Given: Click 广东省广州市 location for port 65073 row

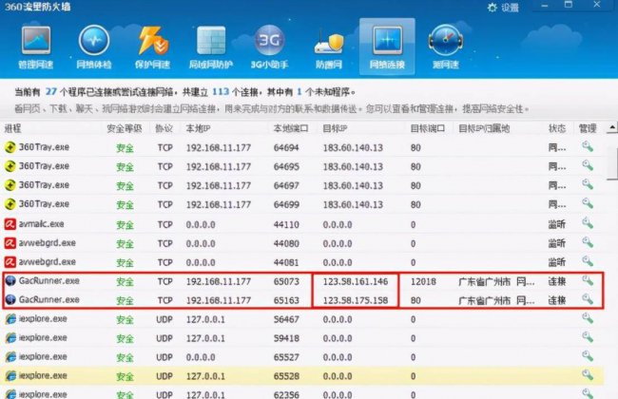Looking at the screenshot, I should tap(484, 281).
